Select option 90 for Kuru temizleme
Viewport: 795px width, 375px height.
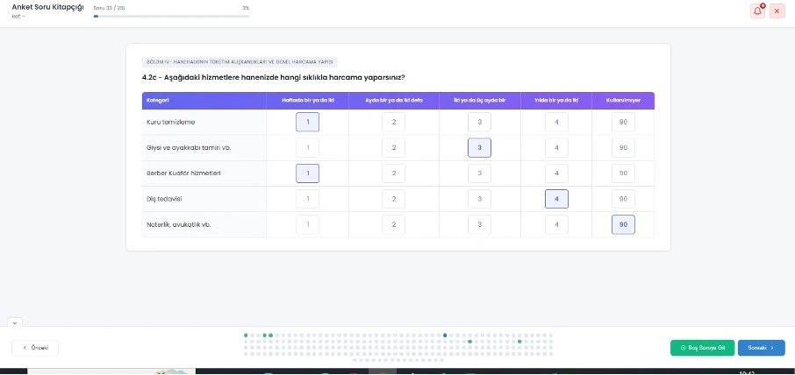623,123
